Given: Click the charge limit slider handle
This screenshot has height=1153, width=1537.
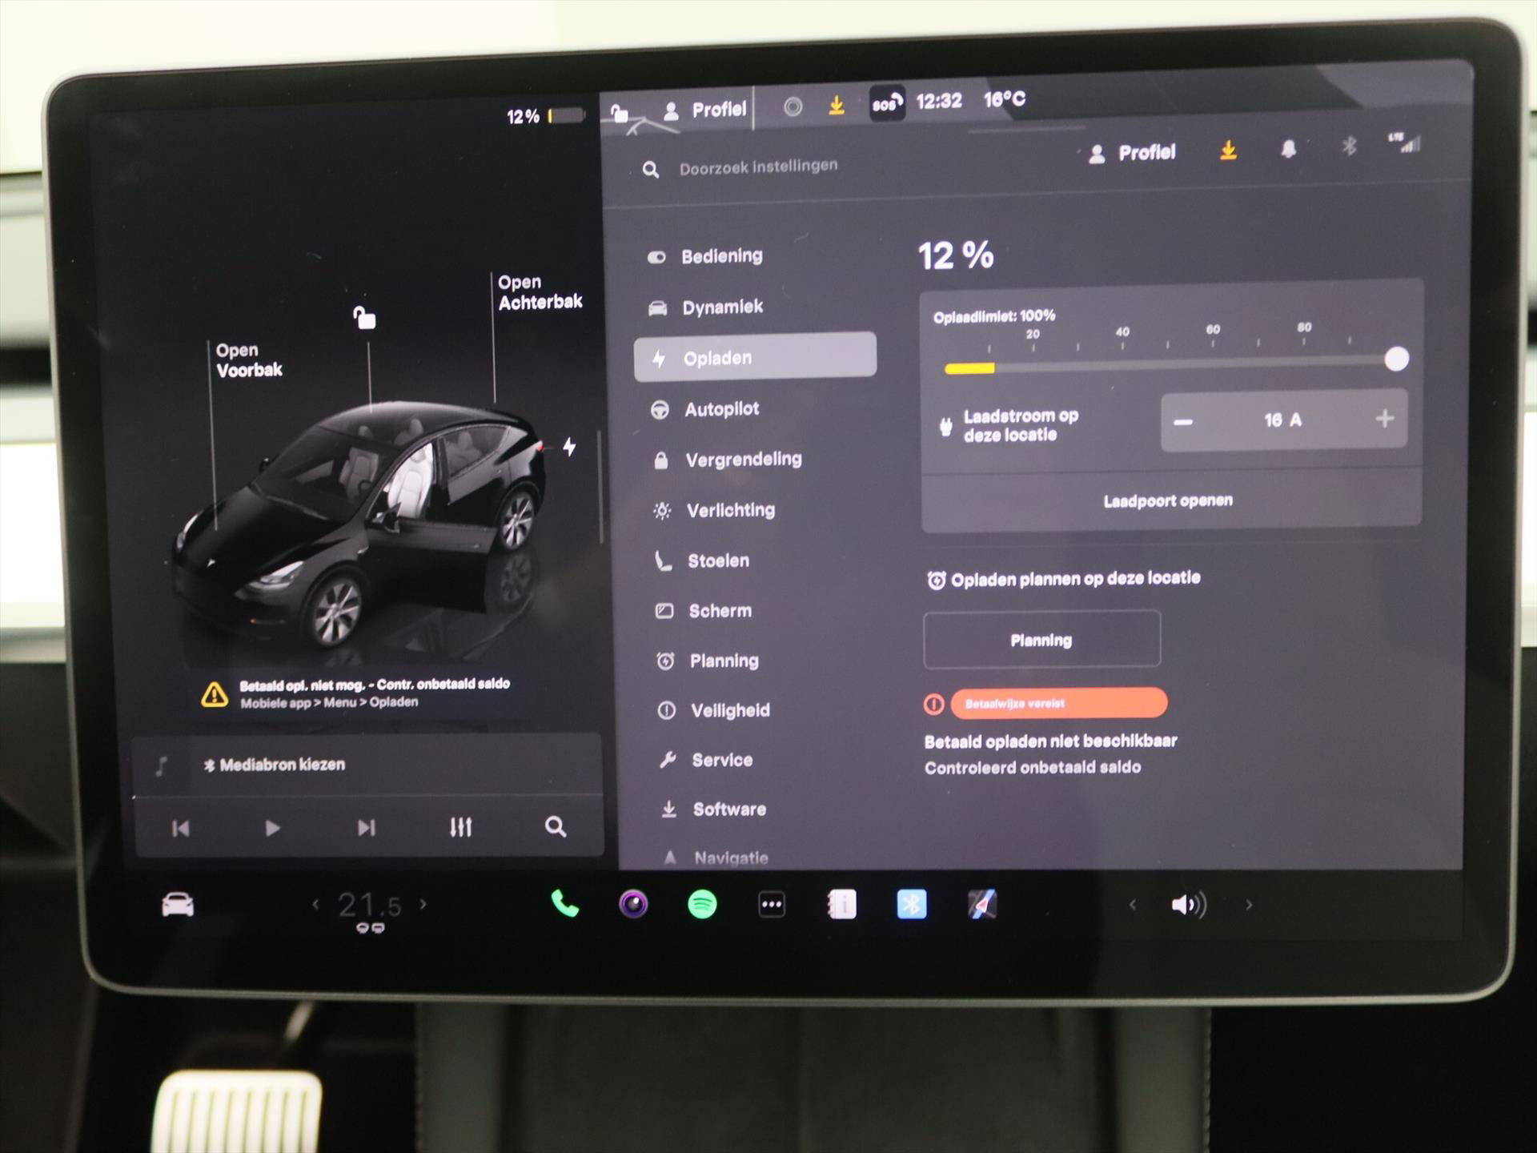Looking at the screenshot, I should tap(1396, 359).
